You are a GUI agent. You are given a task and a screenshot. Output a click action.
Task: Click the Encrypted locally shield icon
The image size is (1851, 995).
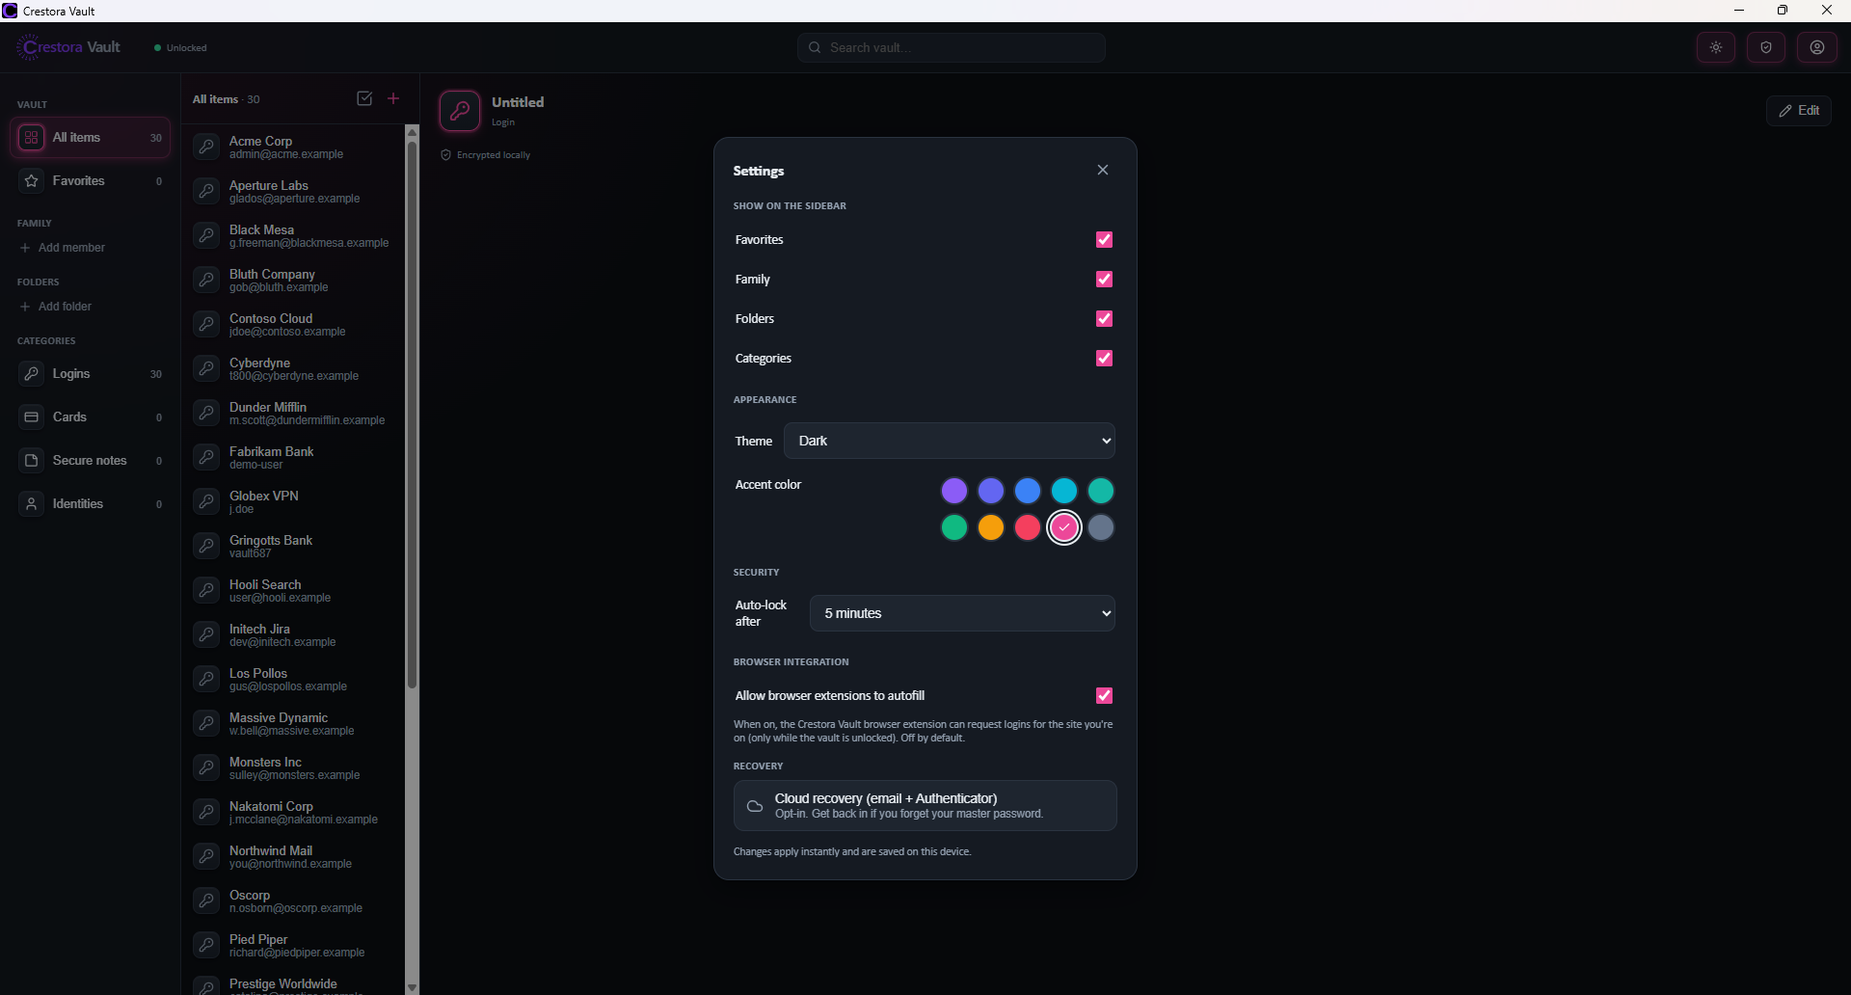[x=446, y=154]
